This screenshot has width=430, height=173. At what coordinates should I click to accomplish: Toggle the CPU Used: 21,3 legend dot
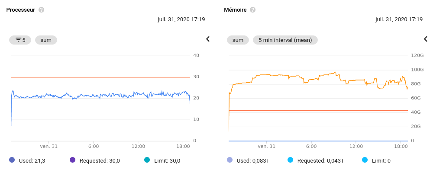pos(12,160)
